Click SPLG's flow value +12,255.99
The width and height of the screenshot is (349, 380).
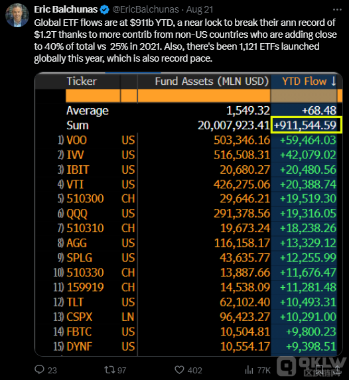[x=308, y=258]
